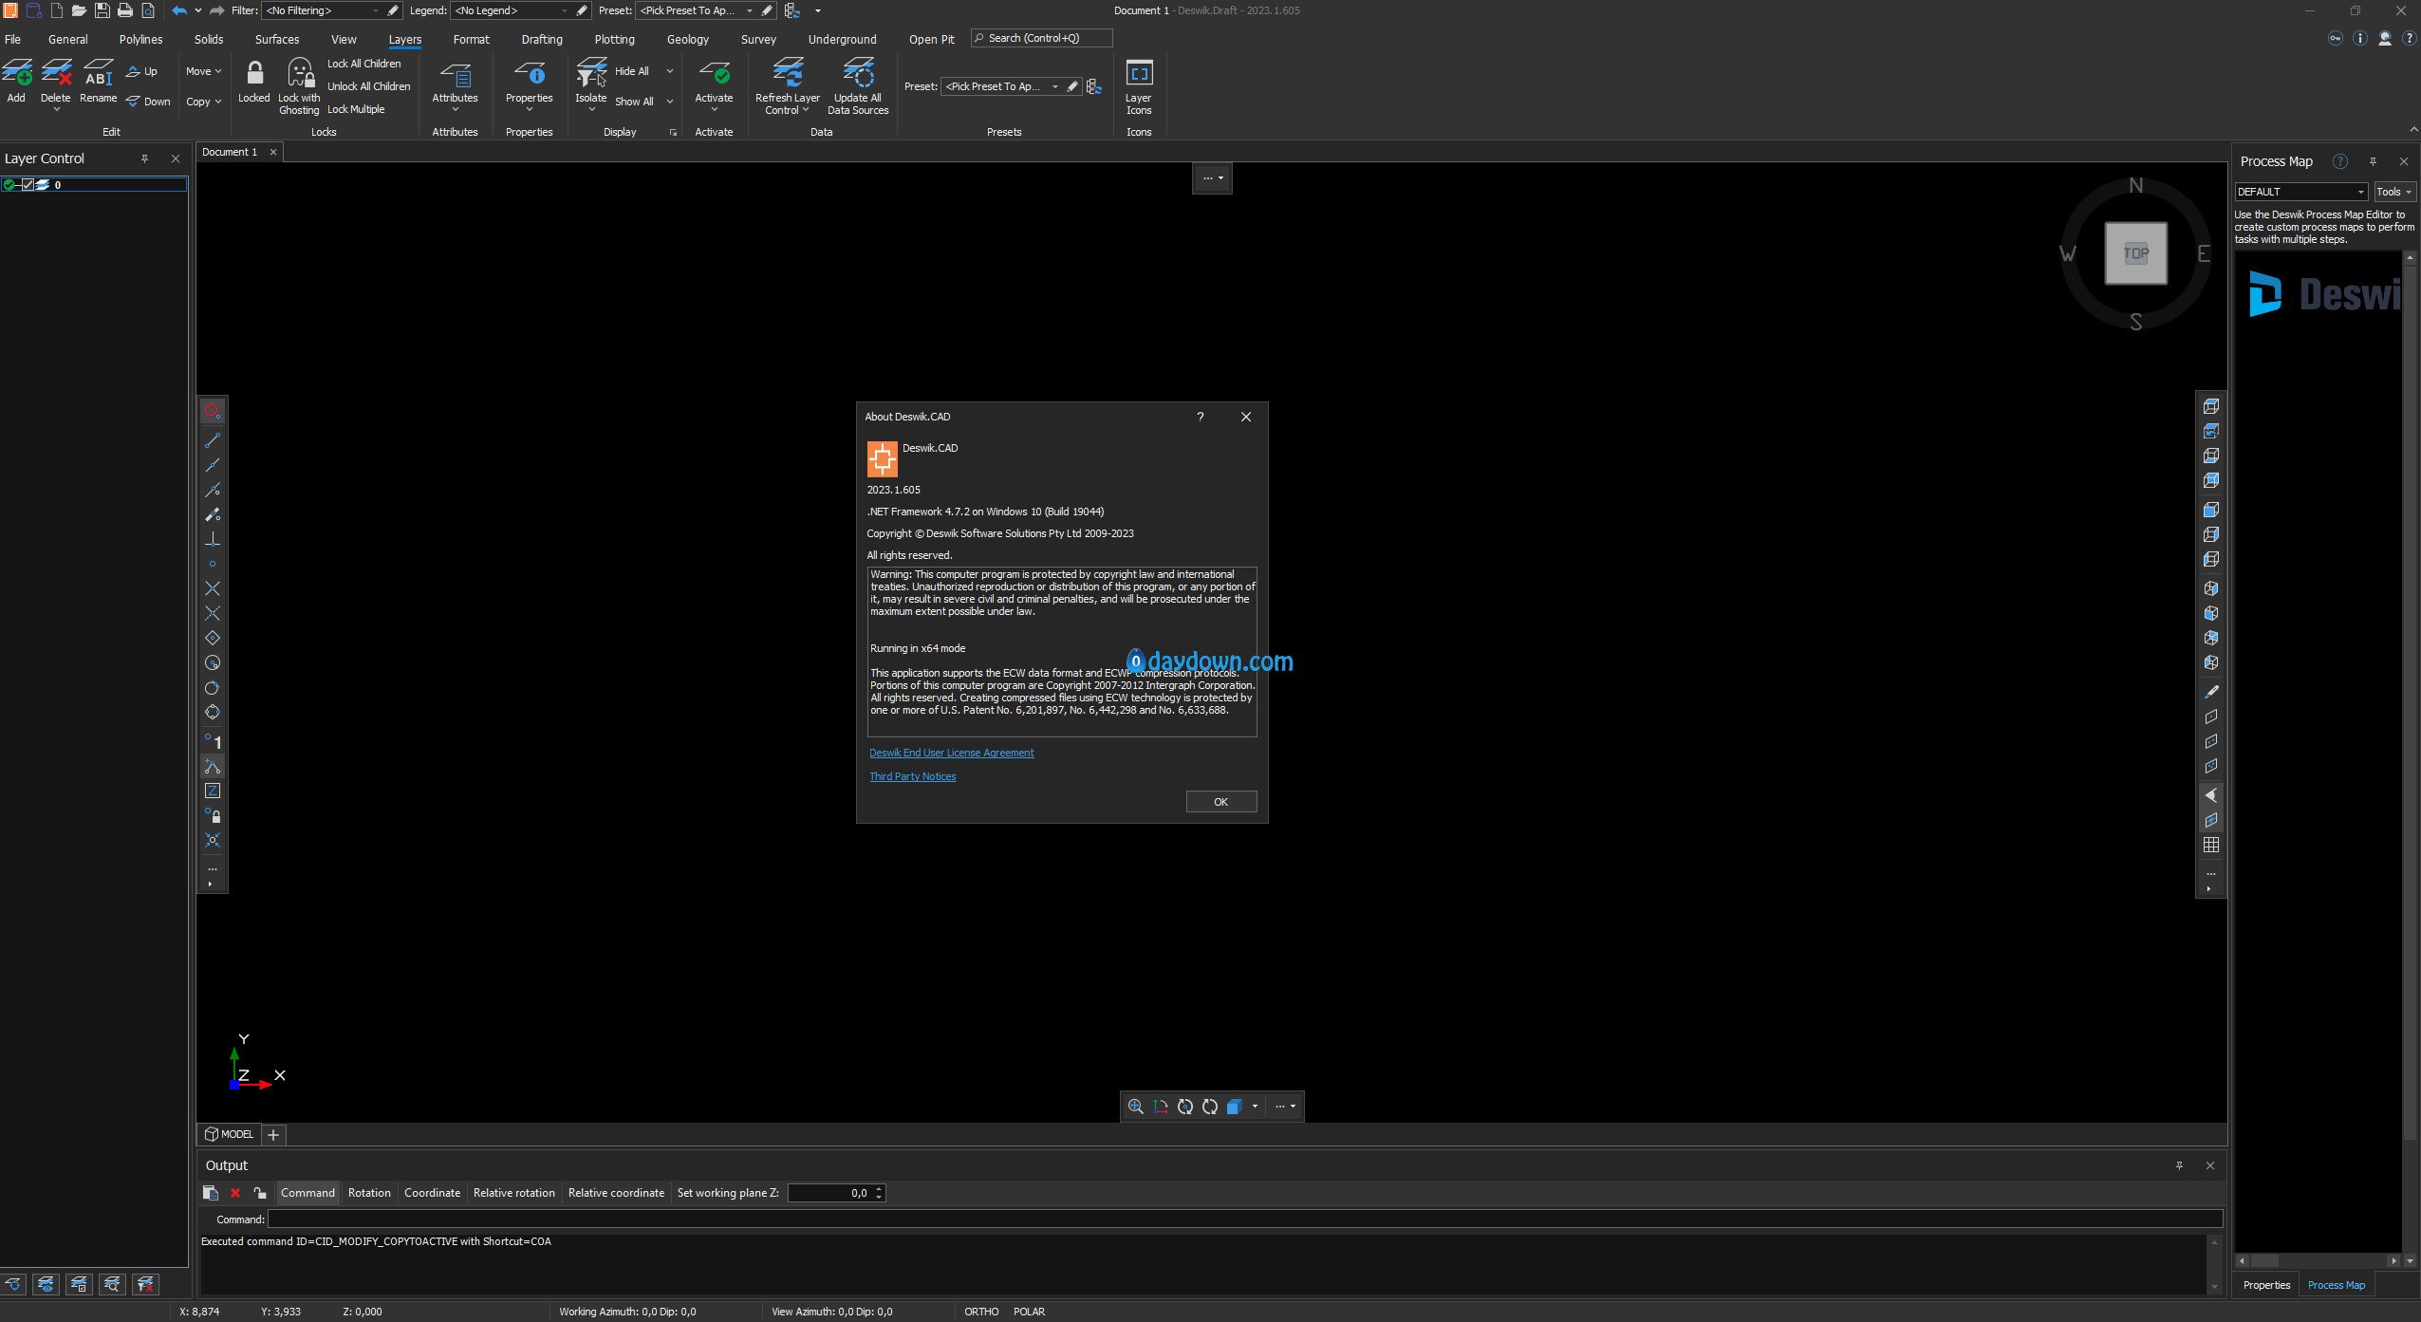This screenshot has width=2421, height=1322.
Task: Click the Rename layer icon
Action: 99,73
